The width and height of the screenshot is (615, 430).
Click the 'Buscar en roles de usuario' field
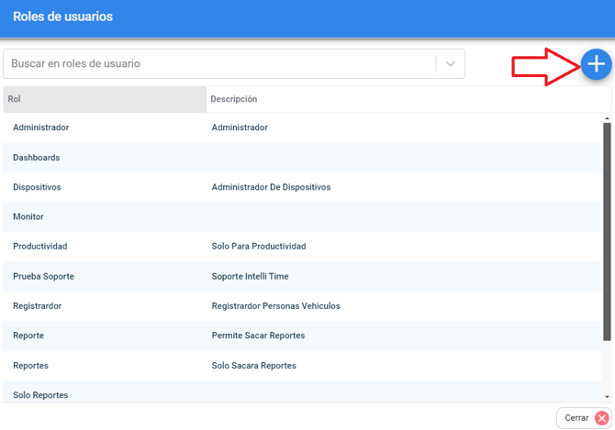point(220,64)
